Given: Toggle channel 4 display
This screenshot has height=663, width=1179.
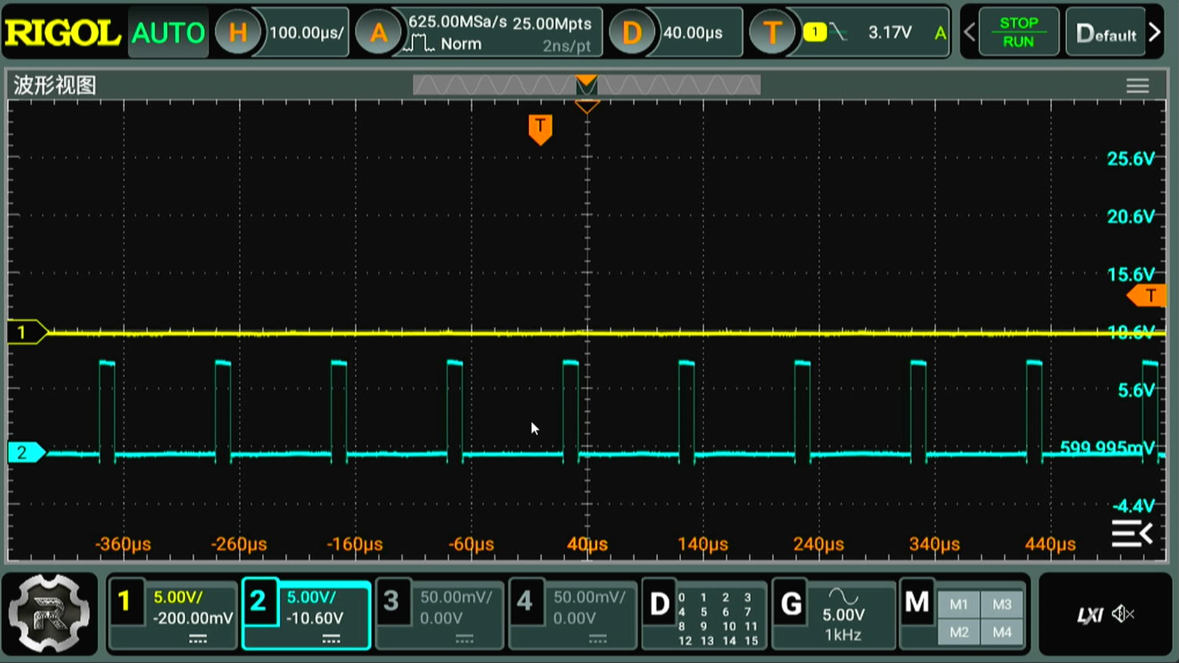Looking at the screenshot, I should point(524,602).
